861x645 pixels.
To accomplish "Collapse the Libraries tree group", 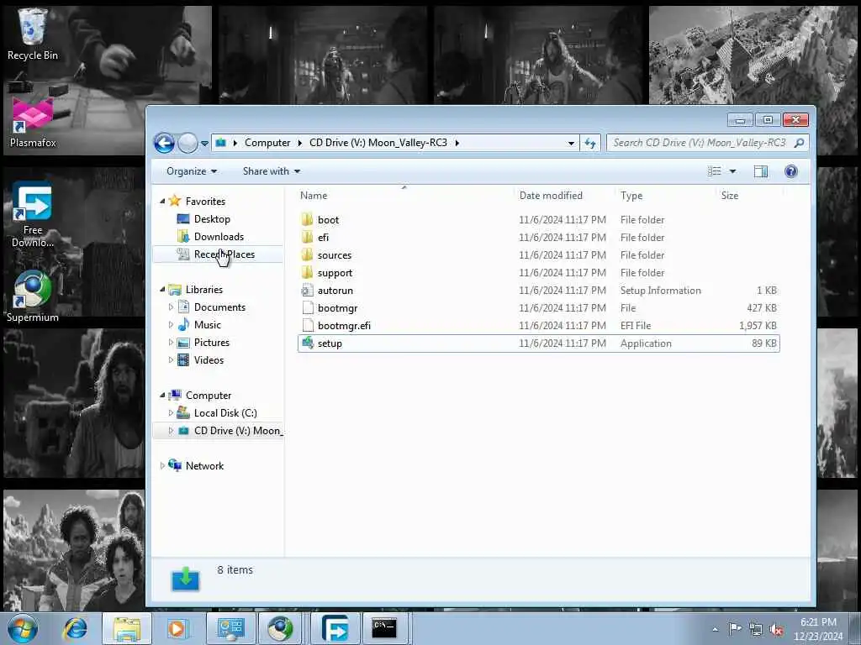I will (x=162, y=289).
